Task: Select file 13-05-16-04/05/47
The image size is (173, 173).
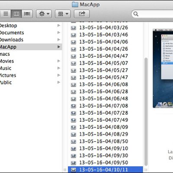Action: pos(106,77)
